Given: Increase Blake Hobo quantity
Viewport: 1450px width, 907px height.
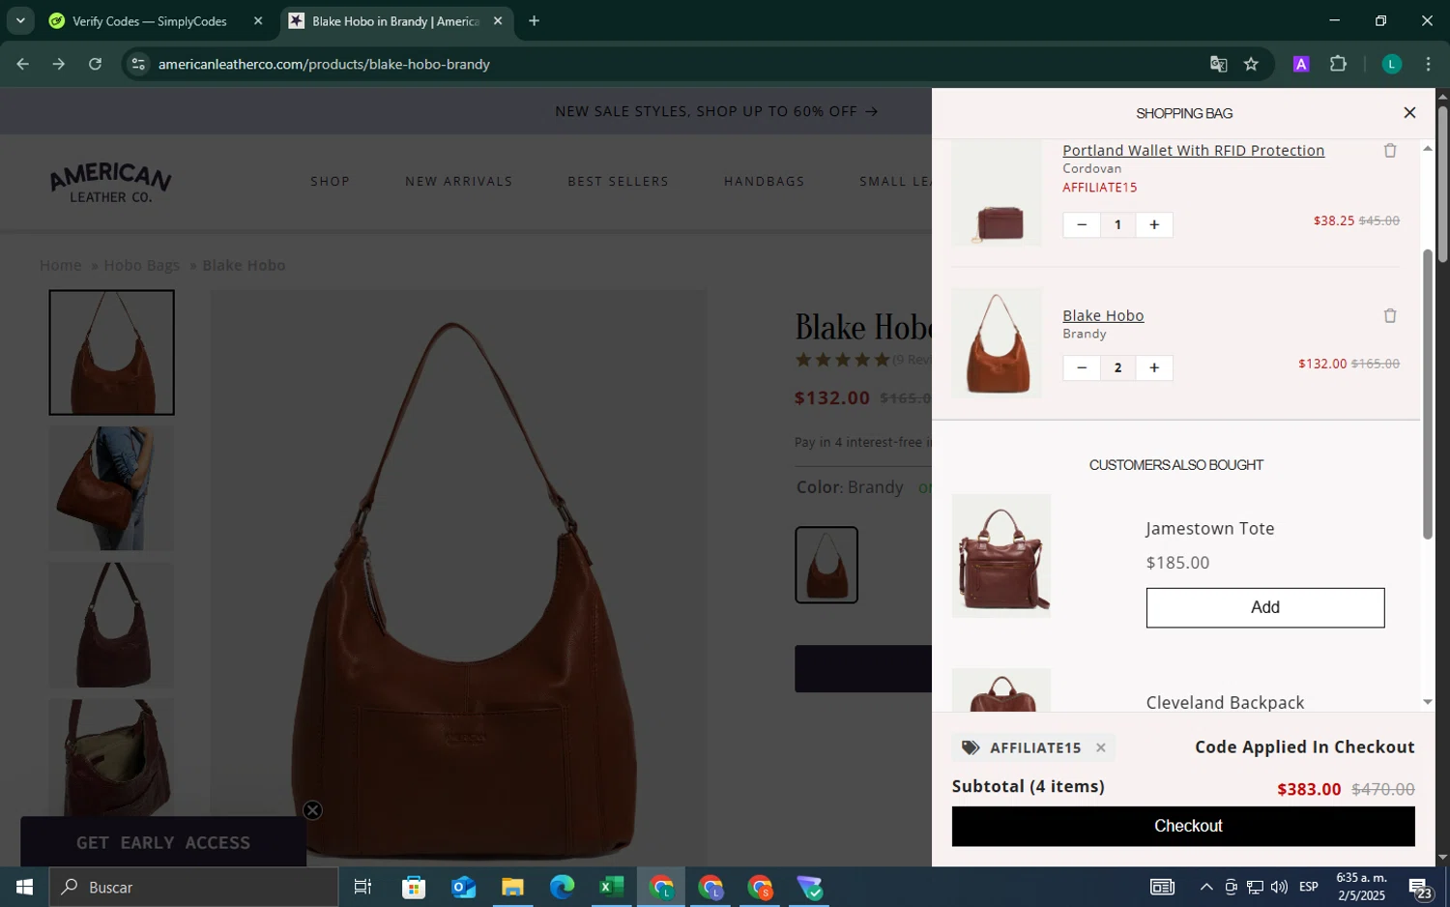Looking at the screenshot, I should [x=1154, y=368].
